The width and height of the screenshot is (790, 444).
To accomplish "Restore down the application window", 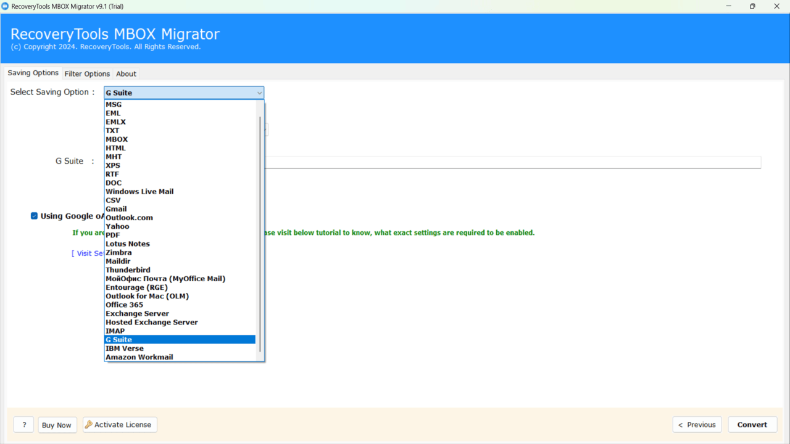I will [752, 6].
